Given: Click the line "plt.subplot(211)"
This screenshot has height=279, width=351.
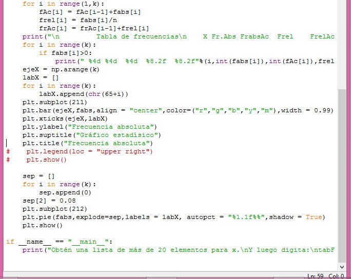Looking at the screenshot, I should tap(54, 102).
